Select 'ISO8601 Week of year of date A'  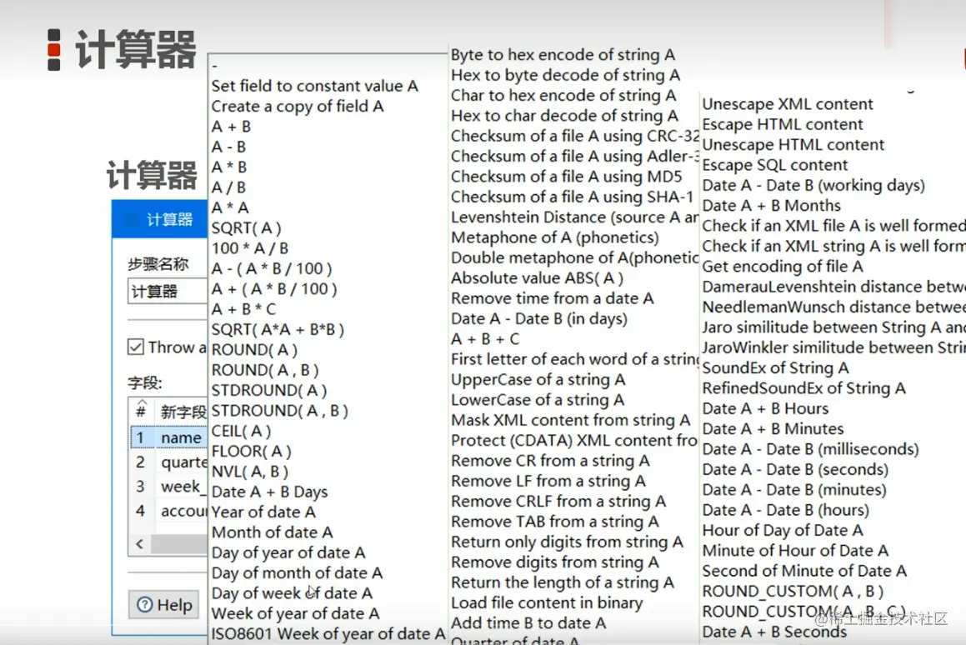pyautogui.click(x=328, y=633)
